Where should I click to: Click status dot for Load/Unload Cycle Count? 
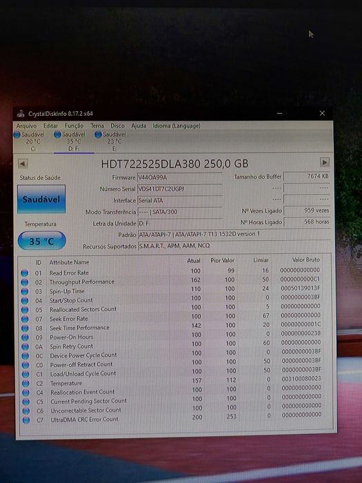(x=26, y=374)
